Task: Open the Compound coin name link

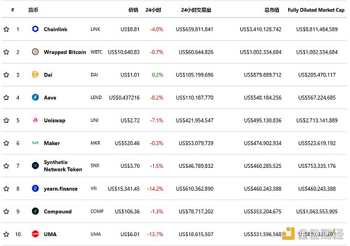Action: (58, 212)
